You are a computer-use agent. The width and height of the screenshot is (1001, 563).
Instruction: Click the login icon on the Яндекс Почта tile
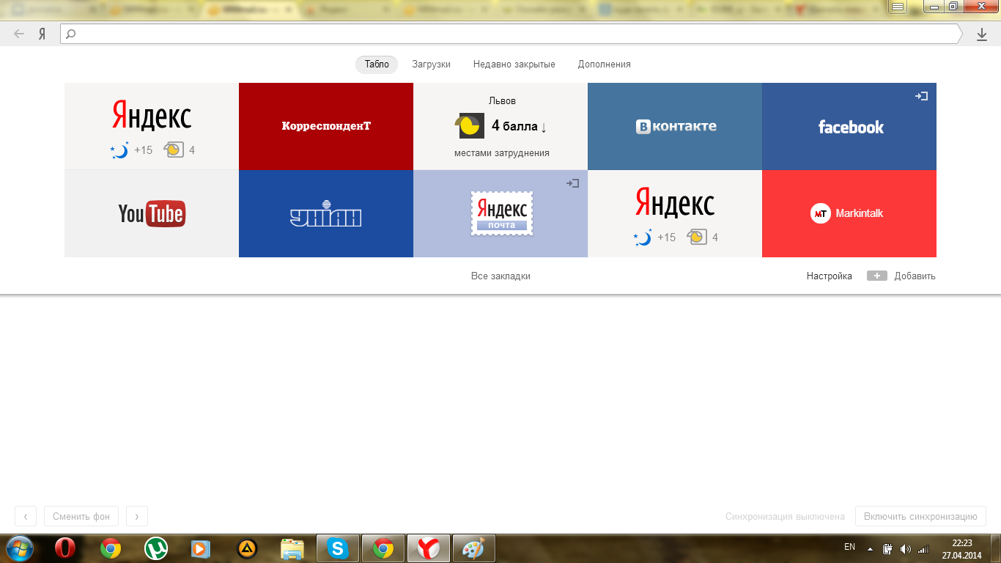tap(572, 183)
